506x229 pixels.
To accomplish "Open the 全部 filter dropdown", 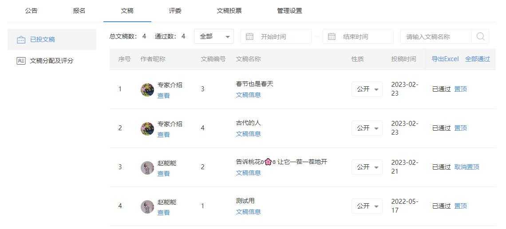I will pos(213,36).
